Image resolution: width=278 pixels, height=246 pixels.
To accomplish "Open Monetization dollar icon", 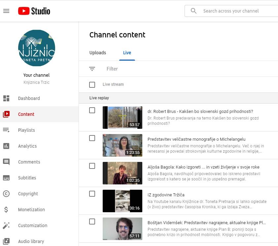I will [x=6, y=210].
